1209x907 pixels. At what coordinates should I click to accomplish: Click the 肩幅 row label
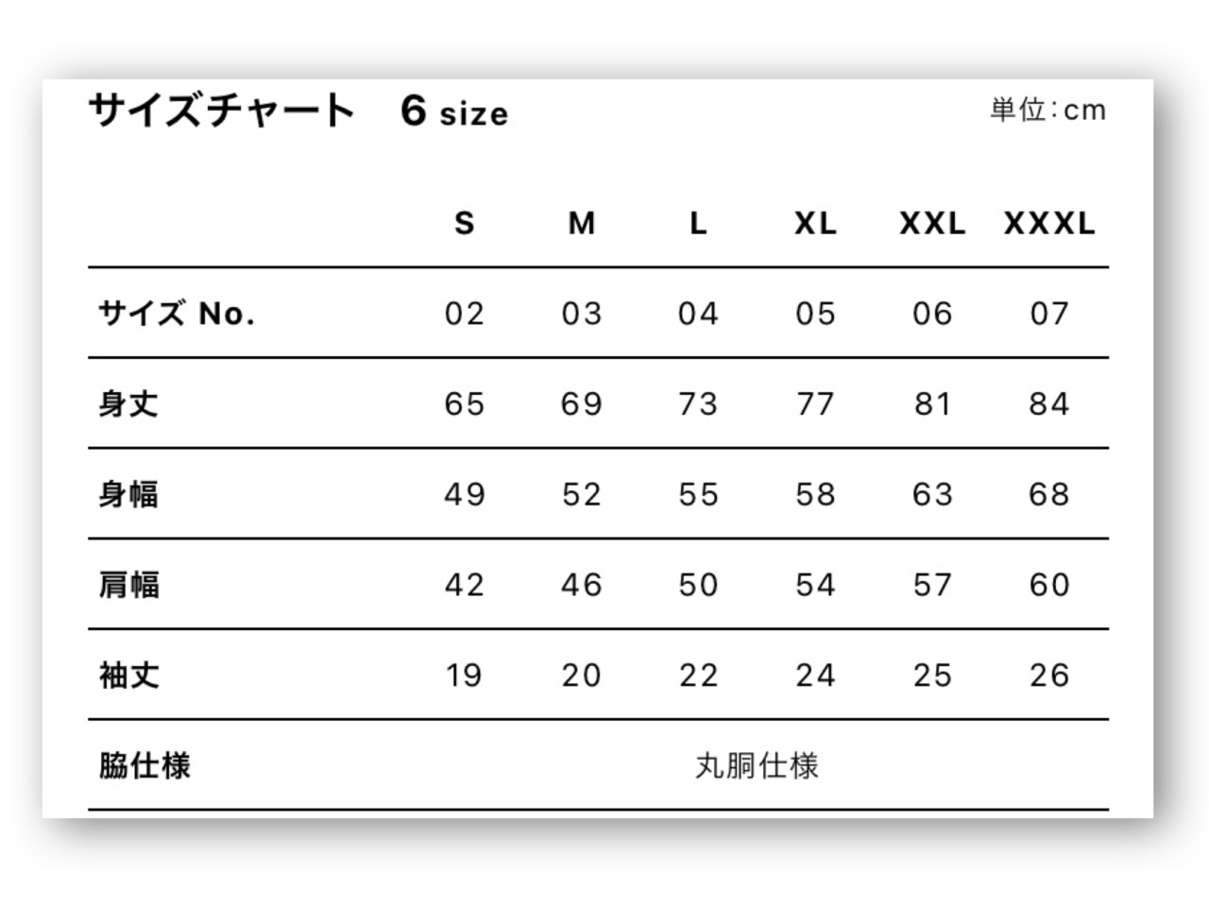tap(128, 585)
